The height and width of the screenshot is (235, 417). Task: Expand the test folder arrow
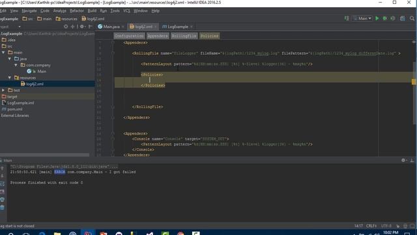point(3,90)
